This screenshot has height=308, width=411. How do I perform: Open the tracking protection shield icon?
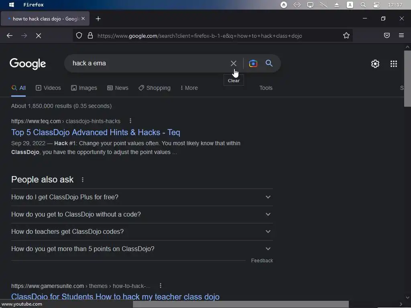pyautogui.click(x=79, y=35)
